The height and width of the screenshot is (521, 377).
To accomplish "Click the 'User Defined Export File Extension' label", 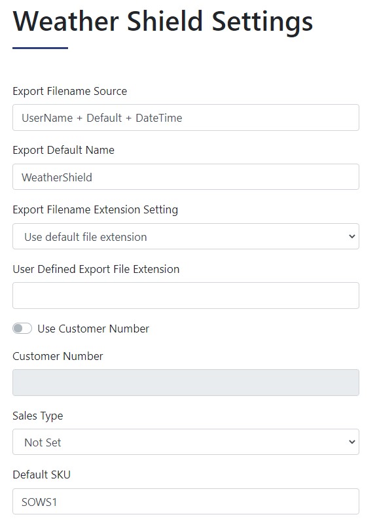I will [96, 269].
